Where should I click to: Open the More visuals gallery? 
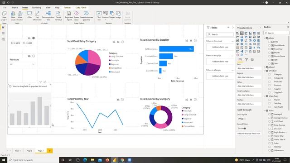click(20, 16)
